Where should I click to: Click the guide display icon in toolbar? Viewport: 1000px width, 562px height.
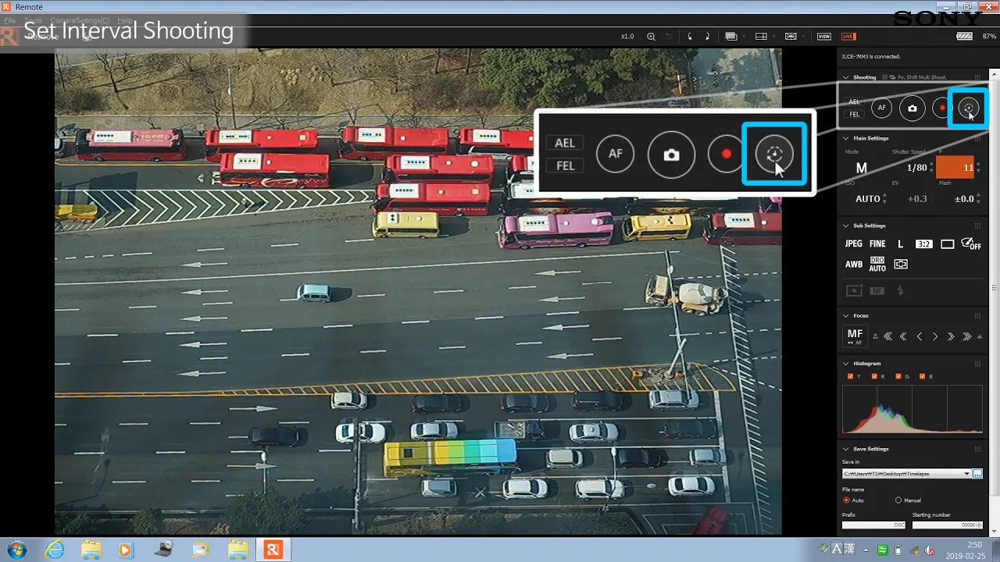(x=791, y=37)
